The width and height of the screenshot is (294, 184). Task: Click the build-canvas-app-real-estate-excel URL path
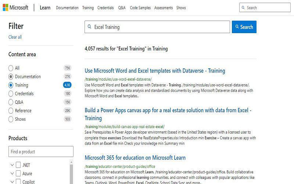(x=125, y=127)
